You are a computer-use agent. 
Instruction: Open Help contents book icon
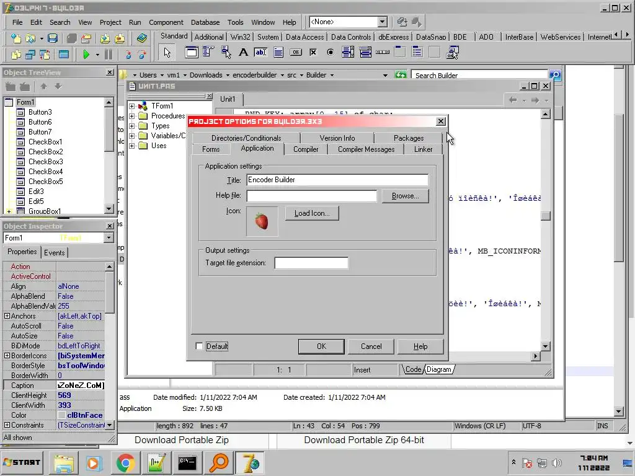pos(142,38)
